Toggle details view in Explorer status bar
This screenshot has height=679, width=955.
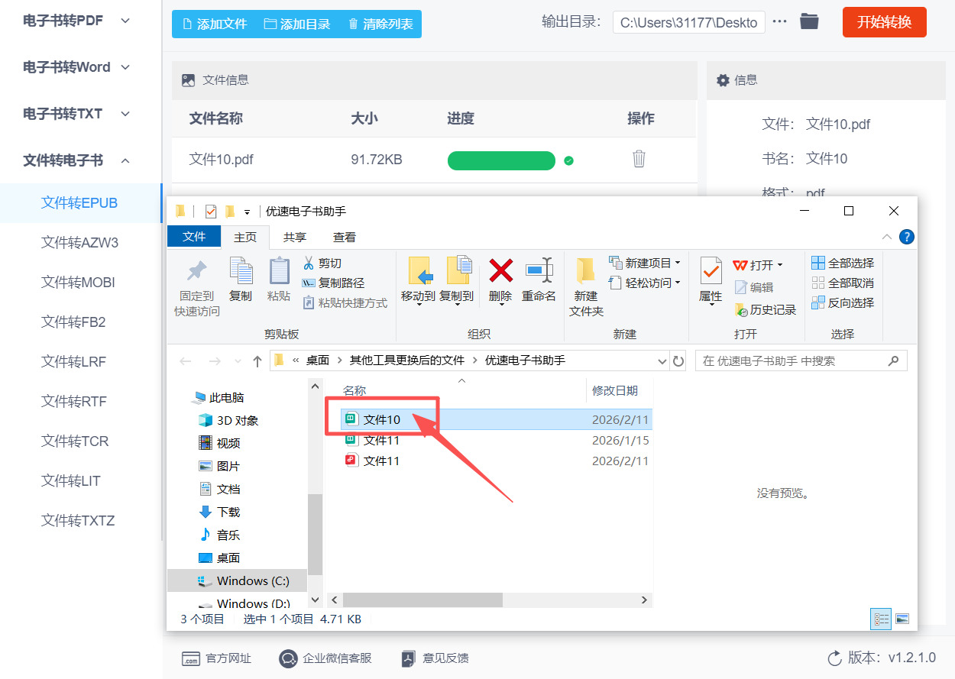point(880,619)
